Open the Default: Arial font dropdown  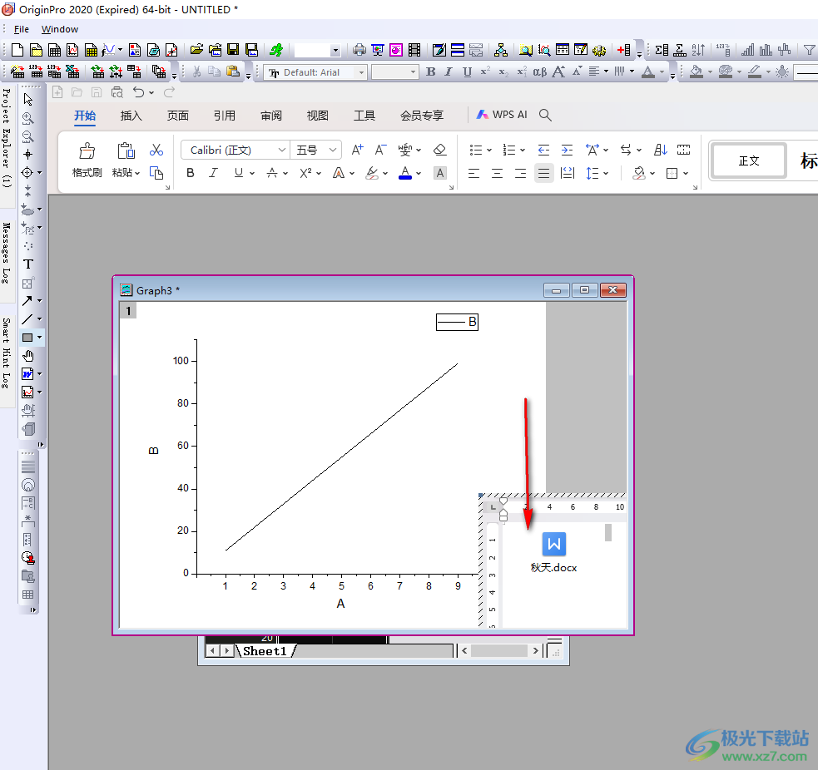(x=361, y=72)
